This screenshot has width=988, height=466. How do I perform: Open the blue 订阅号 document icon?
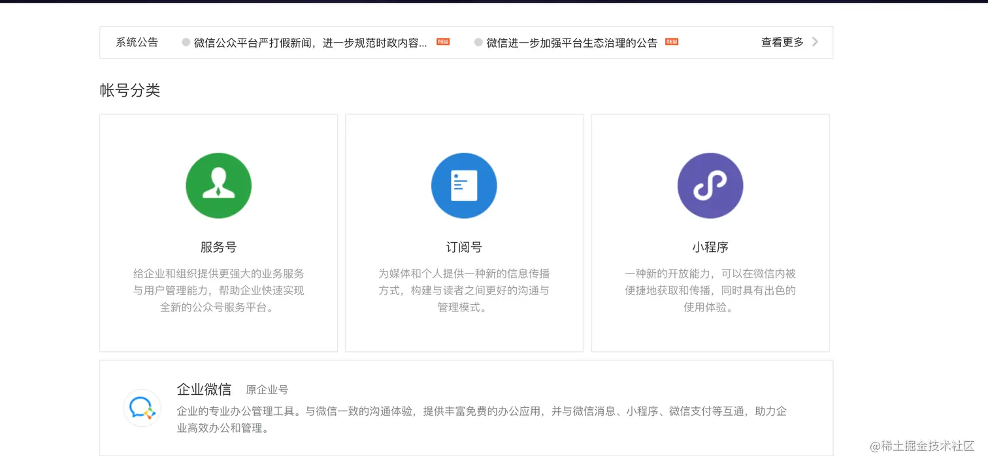point(464,185)
